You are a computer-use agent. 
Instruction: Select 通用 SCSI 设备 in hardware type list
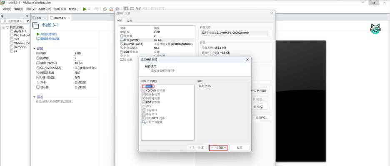(153, 118)
